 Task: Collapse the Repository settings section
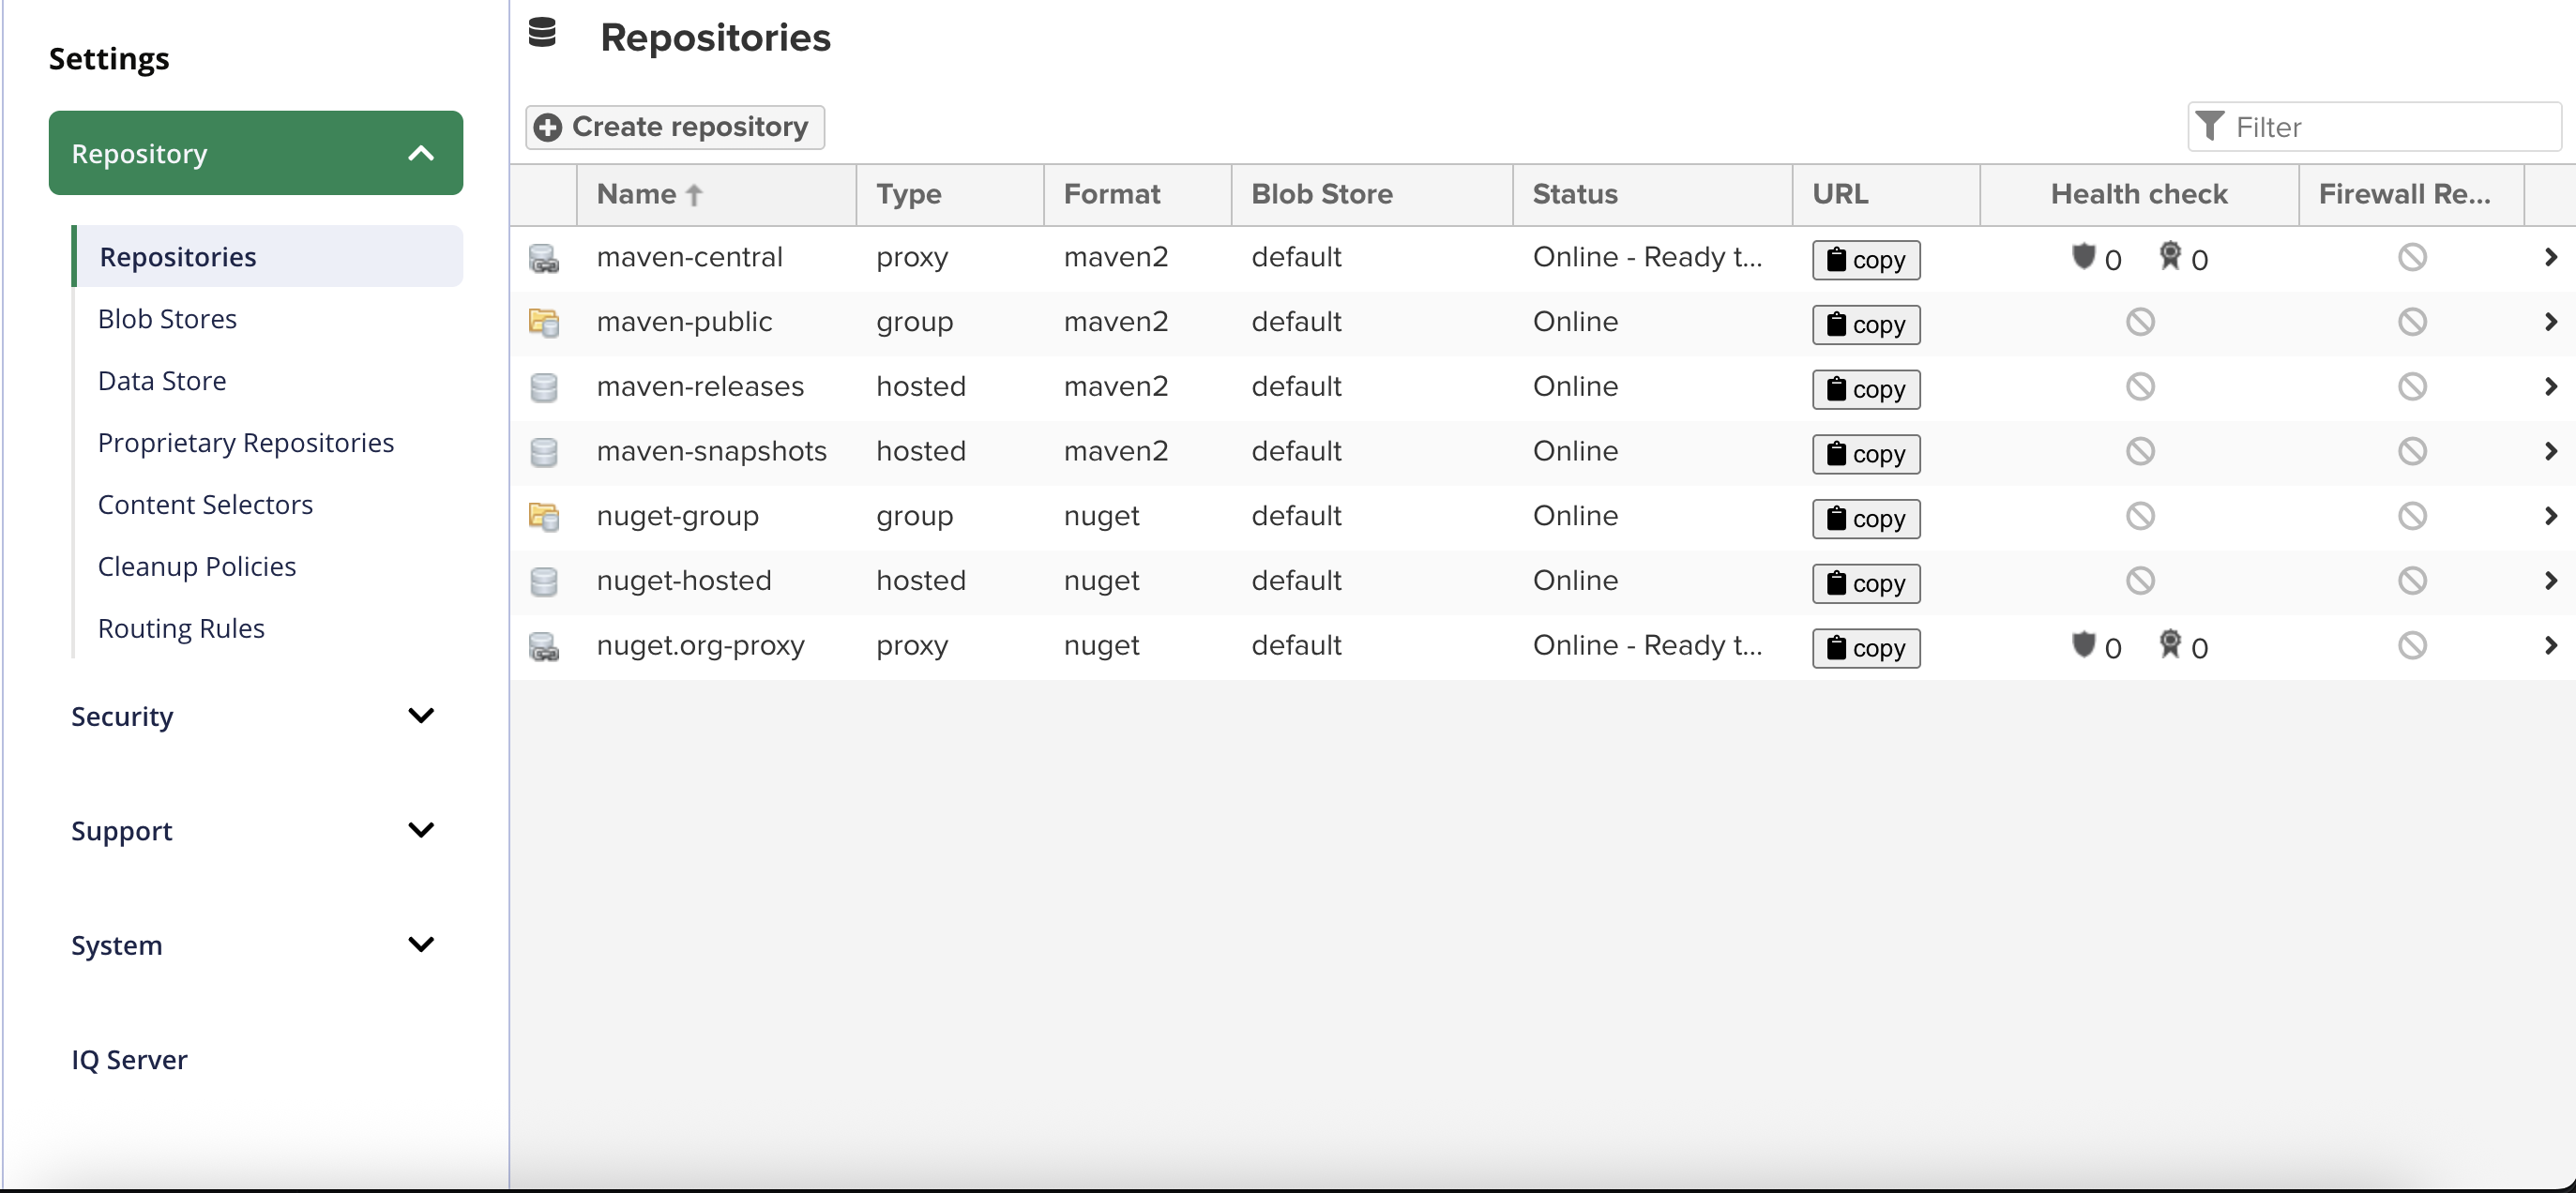click(x=421, y=154)
